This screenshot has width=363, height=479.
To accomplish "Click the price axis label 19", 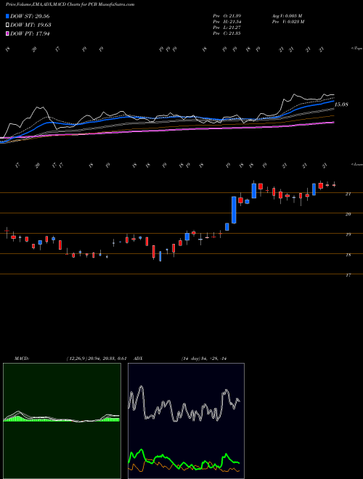I will [348, 234].
